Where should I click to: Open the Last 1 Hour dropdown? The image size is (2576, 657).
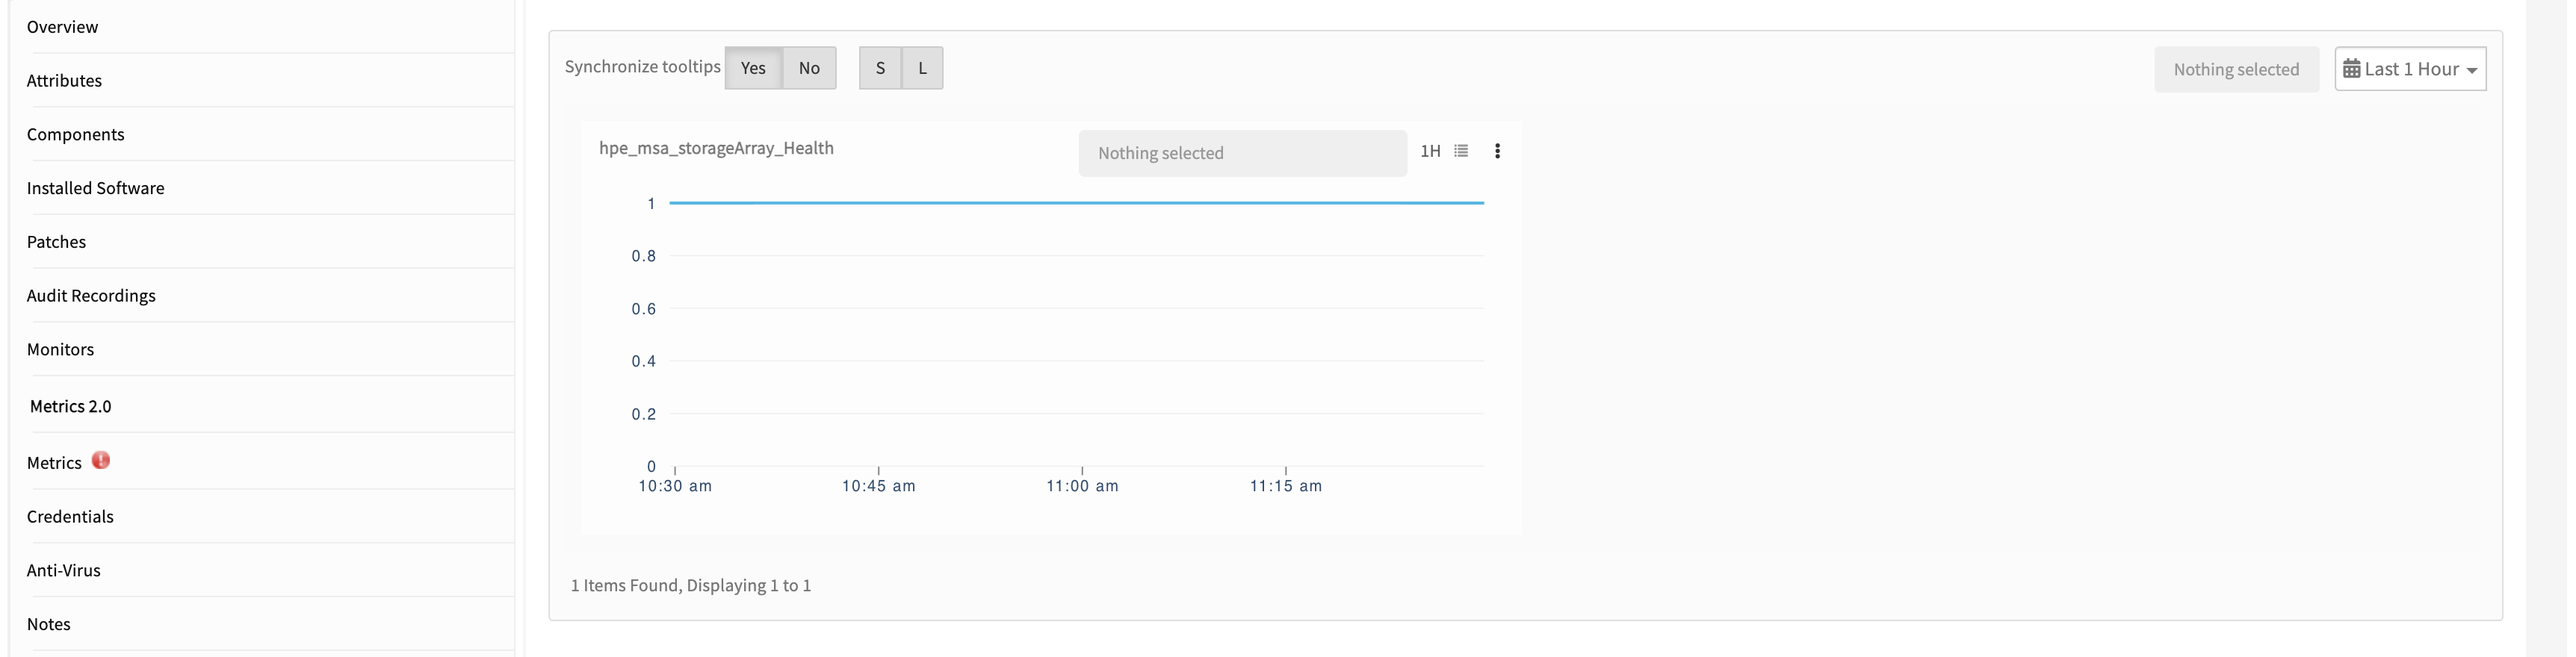[x=2411, y=68]
